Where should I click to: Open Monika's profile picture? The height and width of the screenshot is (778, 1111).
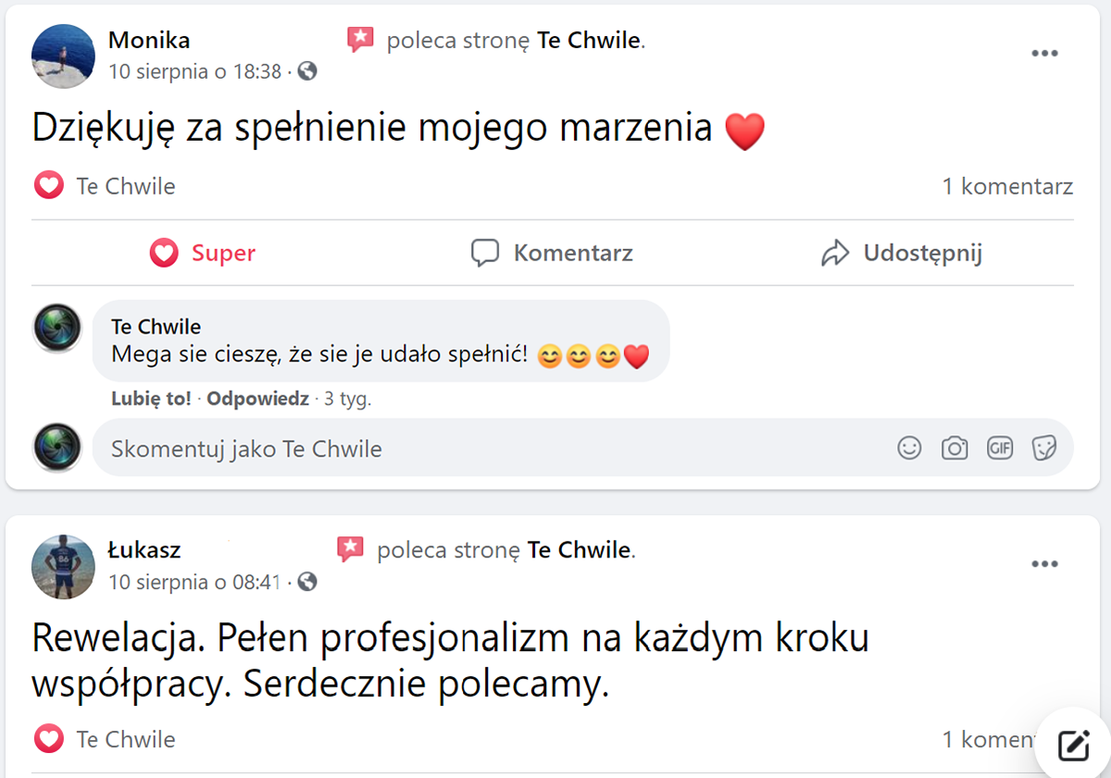[64, 56]
